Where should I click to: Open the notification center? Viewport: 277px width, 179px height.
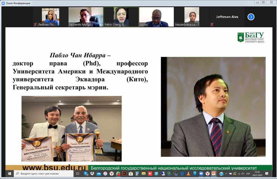click(x=267, y=174)
